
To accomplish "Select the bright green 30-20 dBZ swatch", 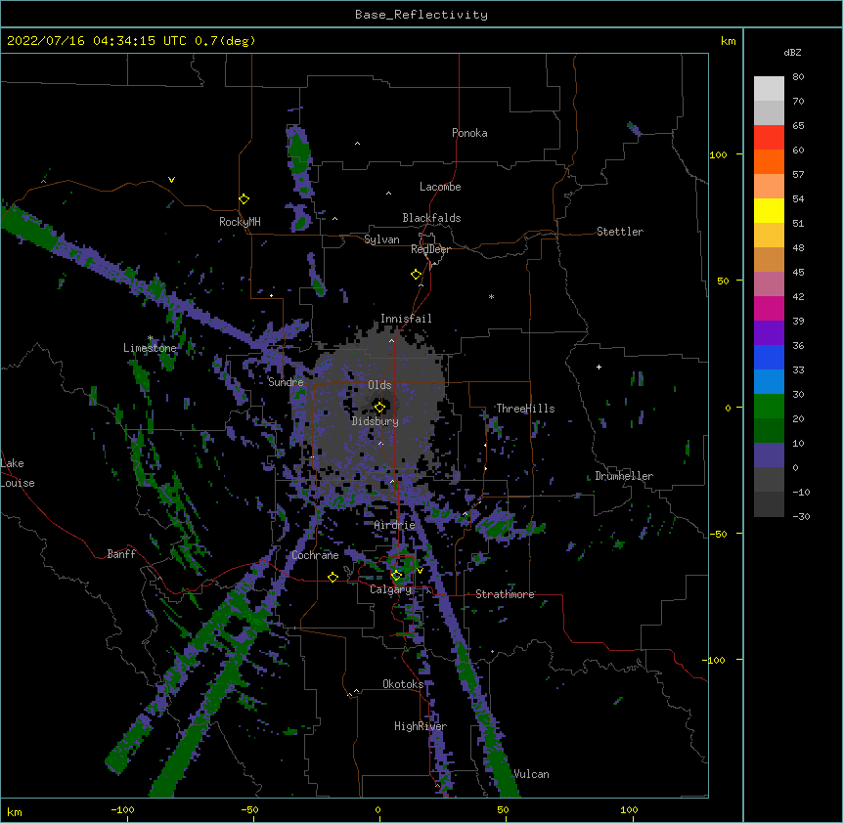I will (769, 407).
